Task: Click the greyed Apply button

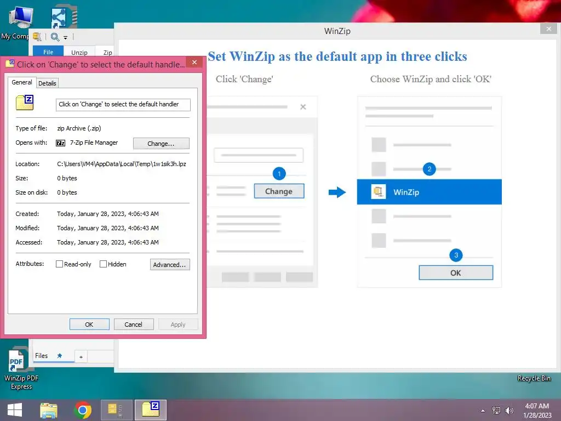Action: tap(178, 325)
